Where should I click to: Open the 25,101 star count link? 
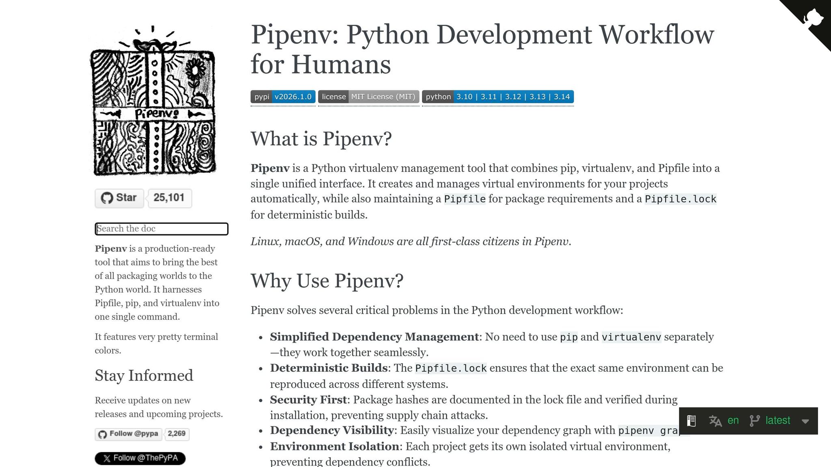coord(169,198)
